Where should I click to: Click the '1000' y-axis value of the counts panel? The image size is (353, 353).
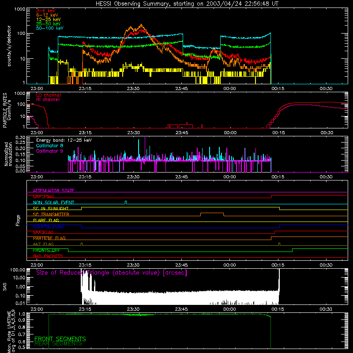click(20, 9)
